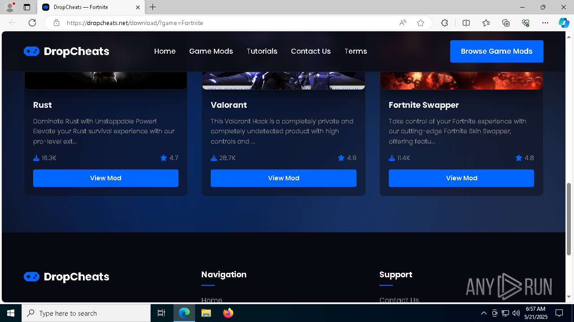574x322 pixels.
Task: Click the 4.7 rating star on Rust
Action: (x=164, y=158)
